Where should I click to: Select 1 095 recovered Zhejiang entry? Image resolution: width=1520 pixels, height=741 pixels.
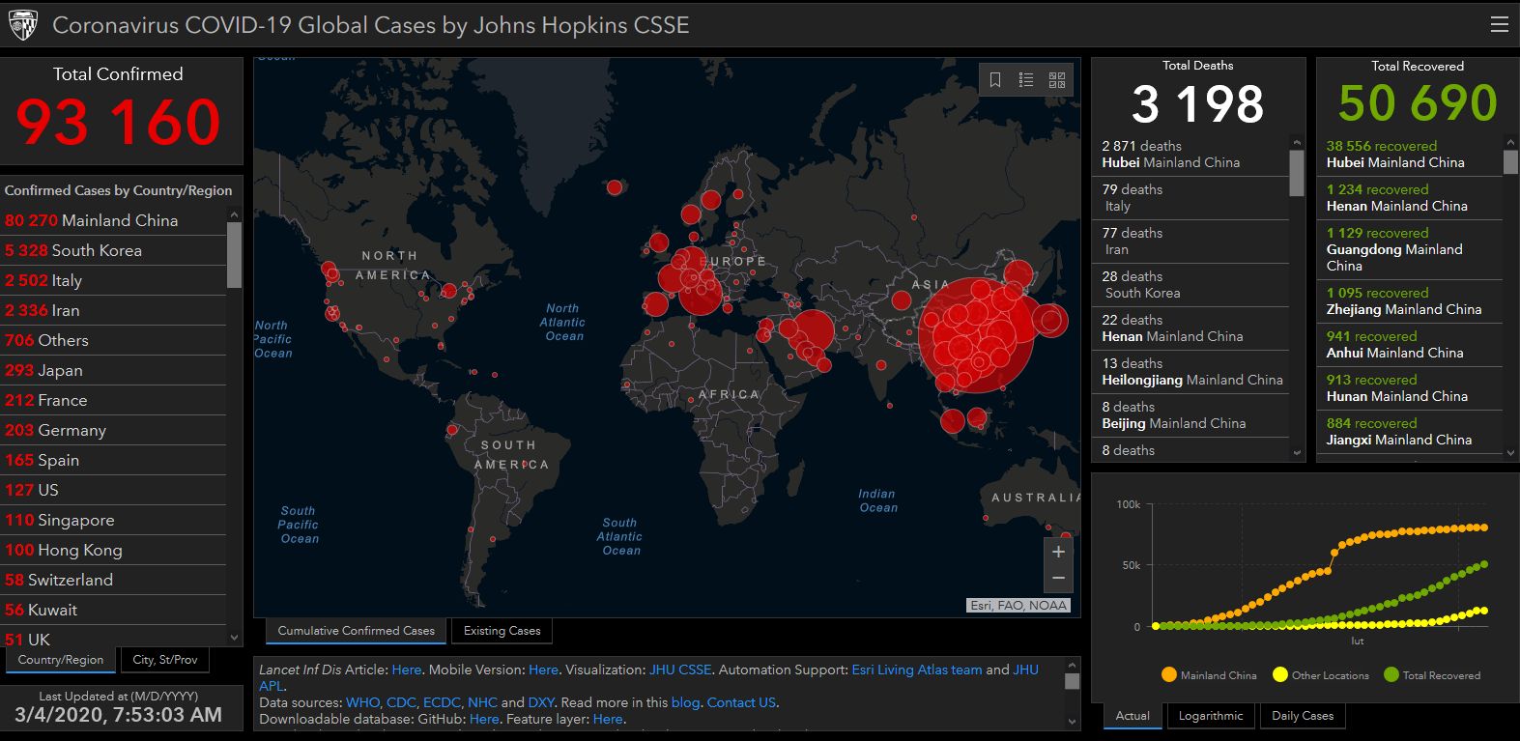(x=1411, y=301)
